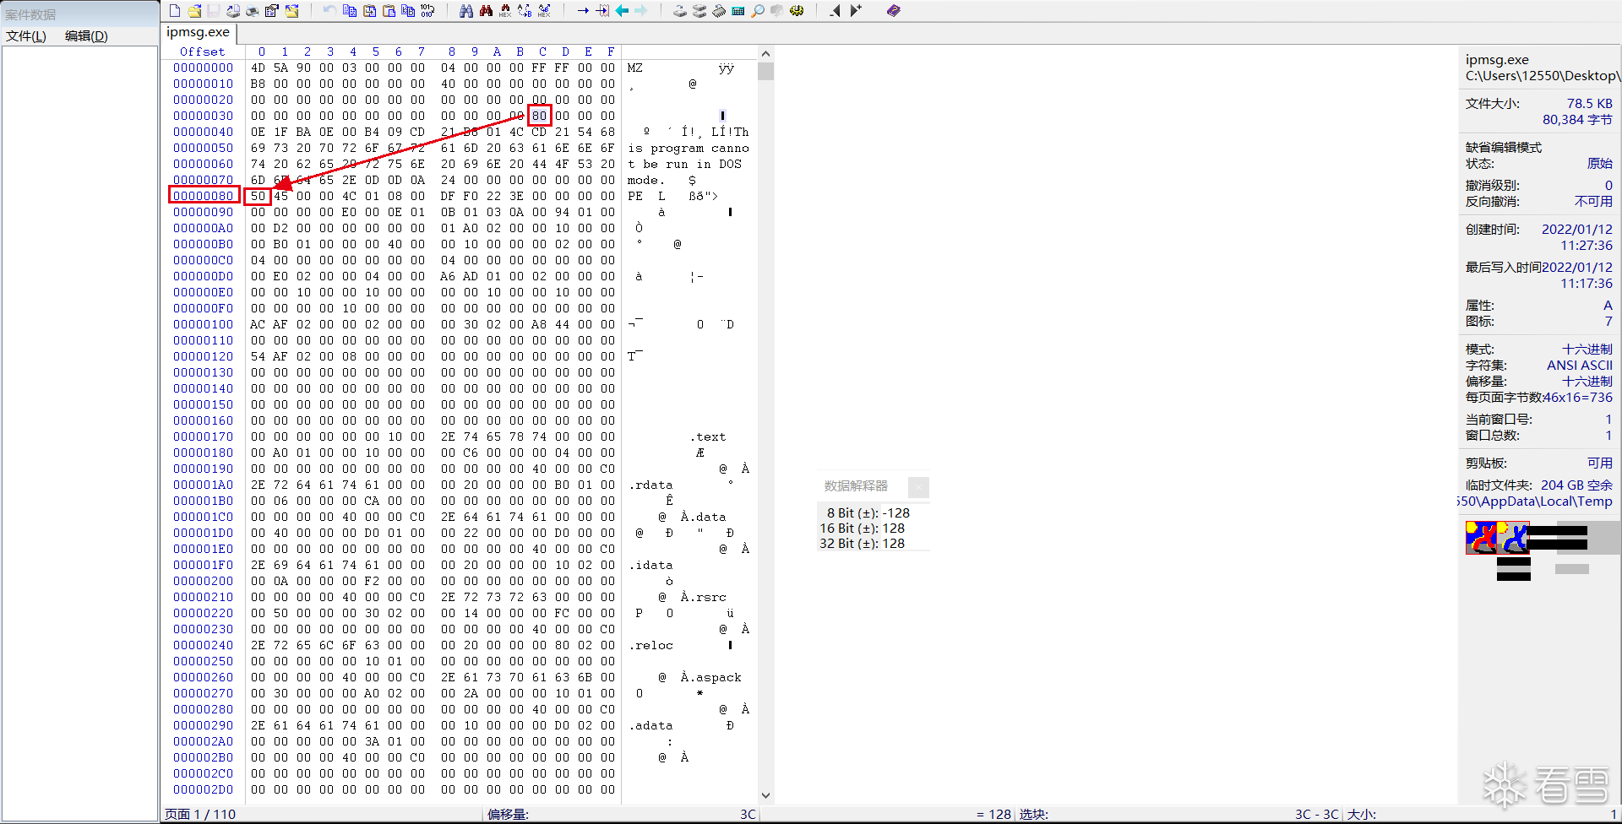Click offset row 00000100
This screenshot has height=824, width=1622.
click(203, 324)
